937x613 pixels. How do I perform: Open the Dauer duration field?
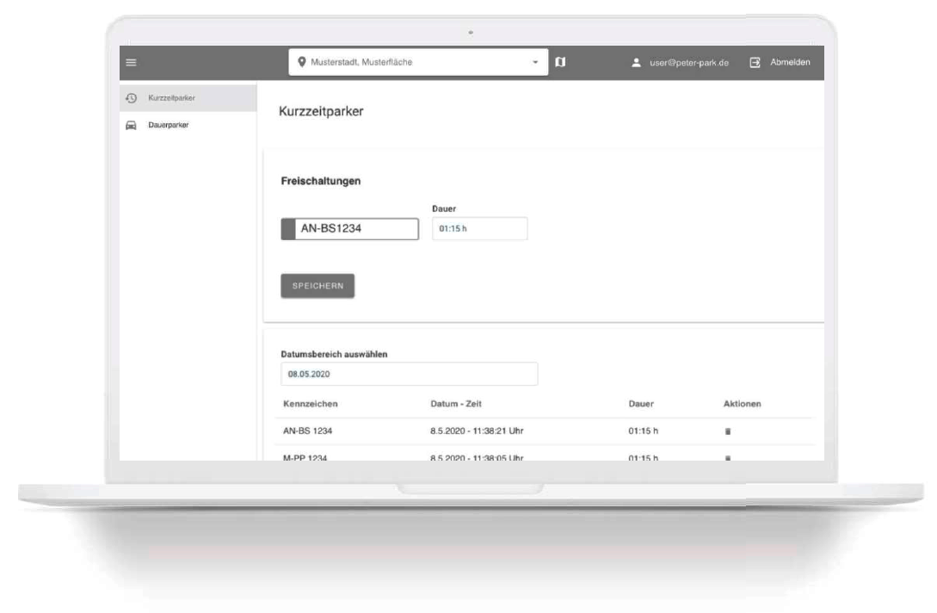(x=478, y=228)
